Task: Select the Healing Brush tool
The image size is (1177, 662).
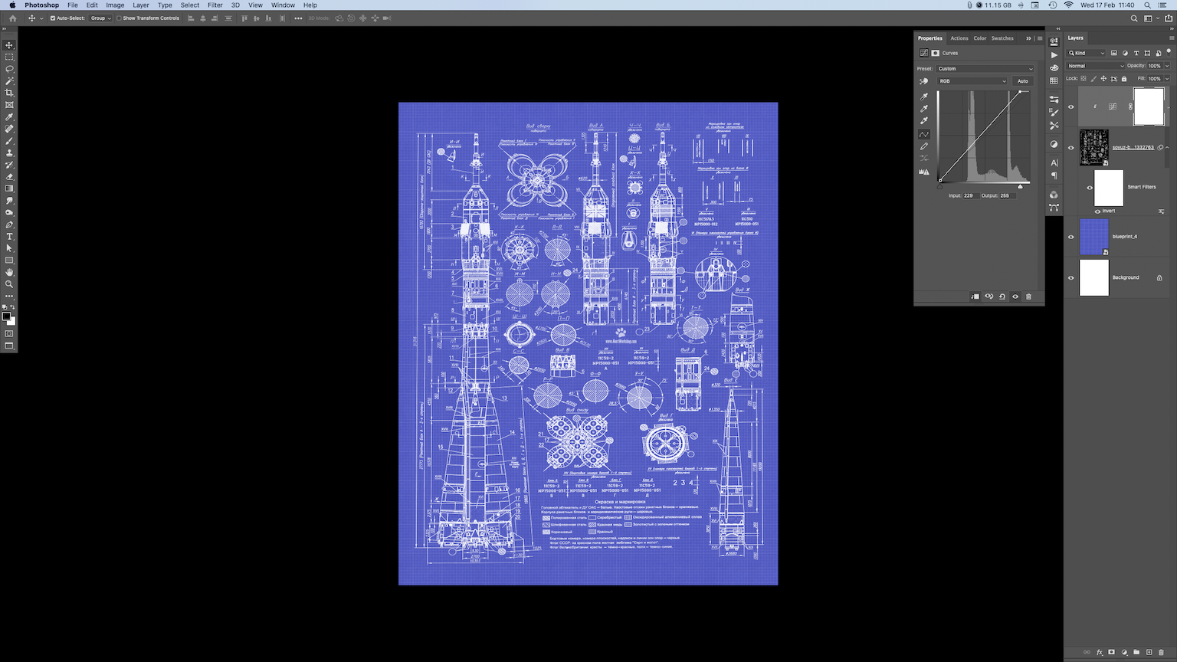Action: (x=9, y=129)
